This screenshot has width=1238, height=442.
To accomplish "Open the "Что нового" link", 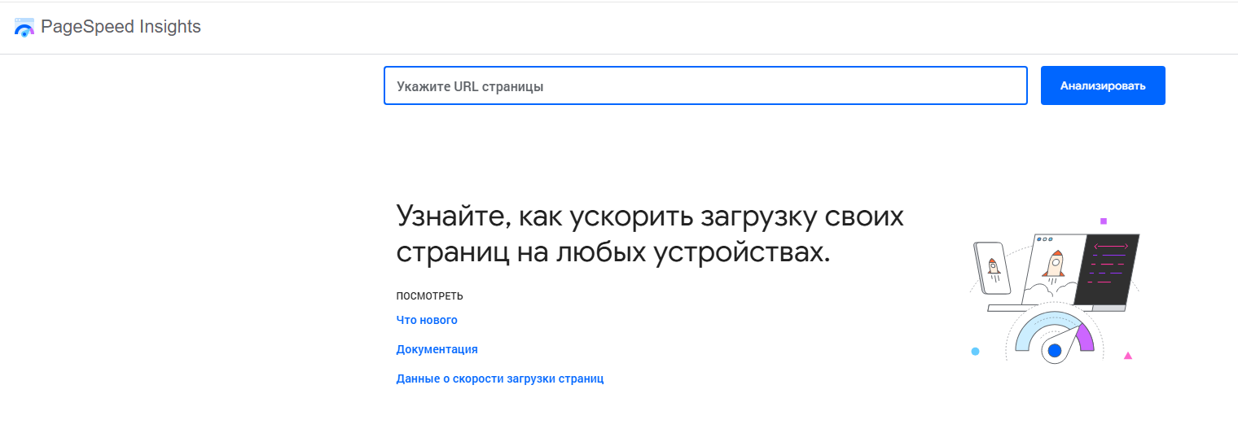I will point(427,320).
